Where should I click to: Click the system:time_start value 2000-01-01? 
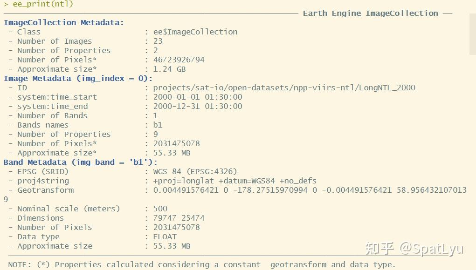198,97
